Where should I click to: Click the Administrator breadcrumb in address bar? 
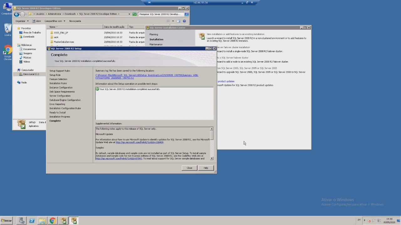point(55,14)
